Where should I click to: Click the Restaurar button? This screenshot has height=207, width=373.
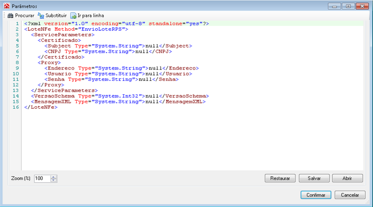click(280, 178)
